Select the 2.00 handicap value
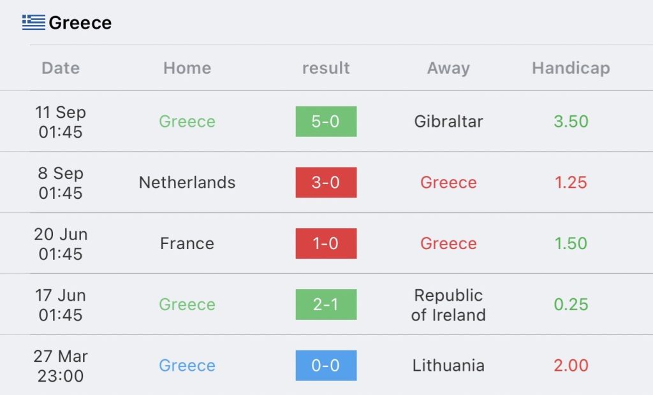This screenshot has width=653, height=395. point(571,366)
